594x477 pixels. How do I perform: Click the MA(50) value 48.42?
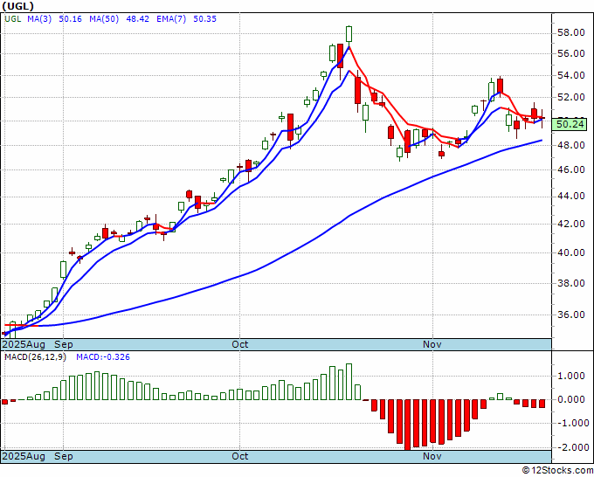[137, 18]
